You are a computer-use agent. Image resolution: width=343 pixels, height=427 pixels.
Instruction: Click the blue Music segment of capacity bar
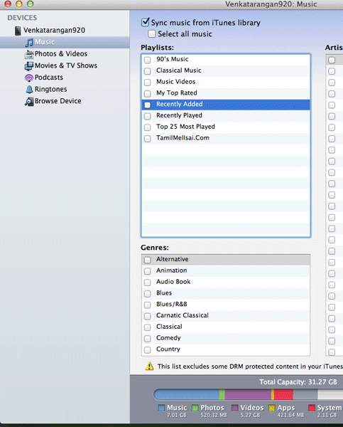[x=187, y=394]
